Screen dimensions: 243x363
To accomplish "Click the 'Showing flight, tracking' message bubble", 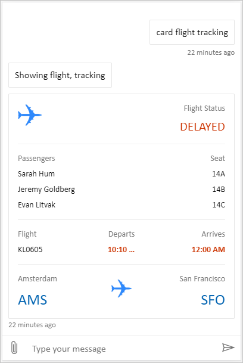I will coord(60,75).
